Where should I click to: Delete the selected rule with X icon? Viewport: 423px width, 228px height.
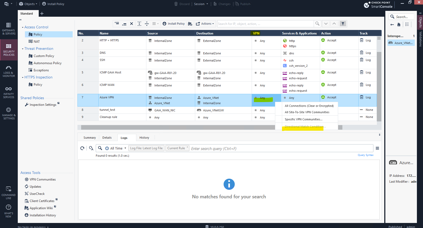[132, 24]
